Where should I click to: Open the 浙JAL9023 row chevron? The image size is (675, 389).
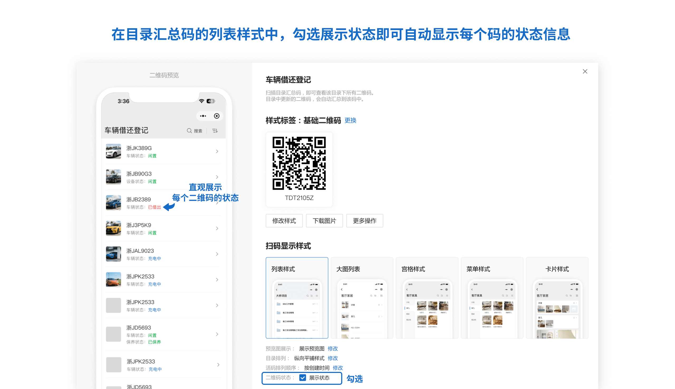point(217,254)
